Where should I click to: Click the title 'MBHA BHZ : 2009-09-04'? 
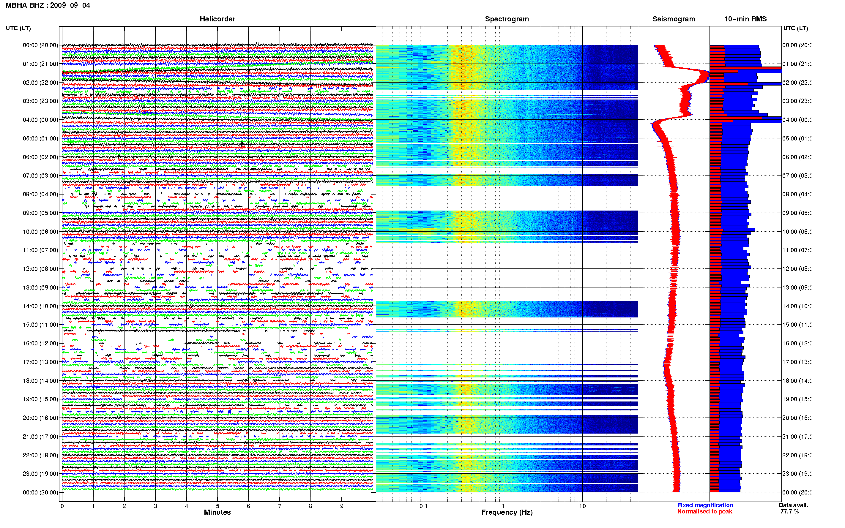[x=48, y=5]
